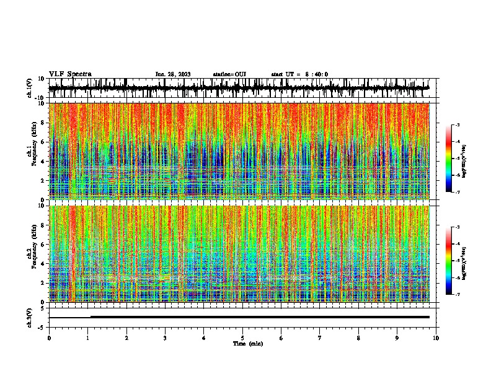Click the "ch.2 Frequency (kHz)" axis label
Image resolution: width=491 pixels, height=379 pixels.
click(x=32, y=246)
